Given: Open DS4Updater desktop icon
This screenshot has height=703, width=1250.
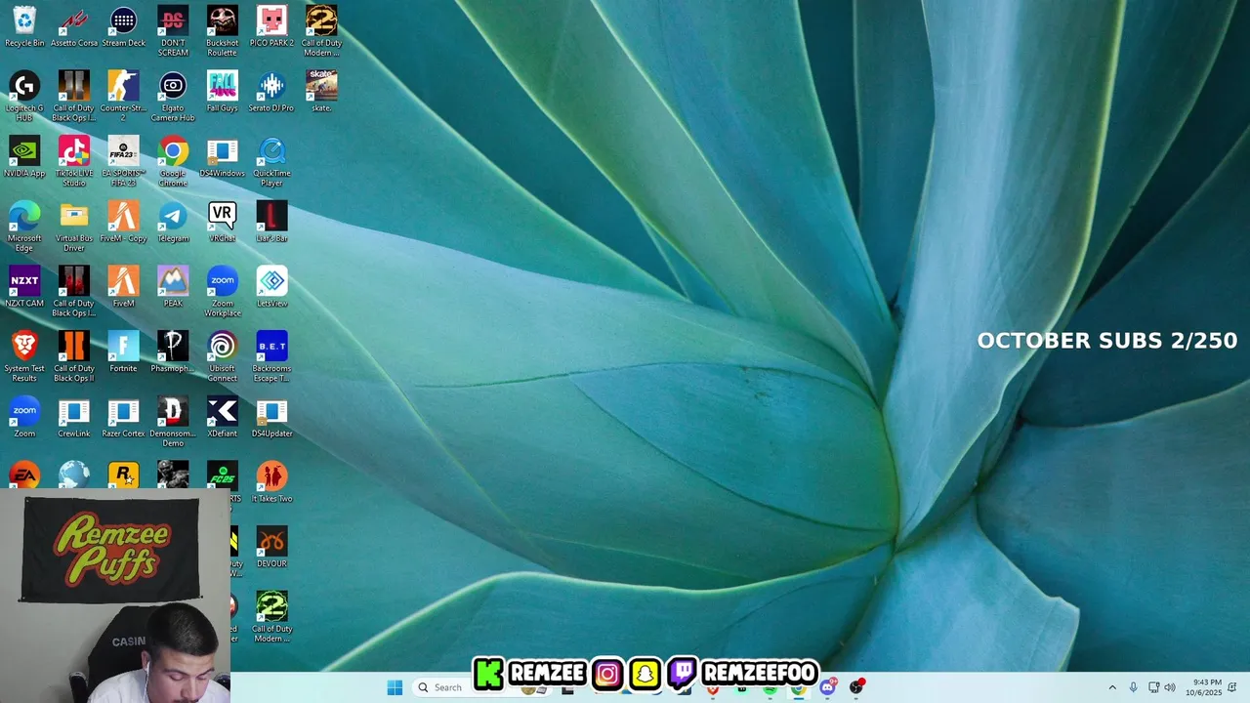Looking at the screenshot, I should click(271, 417).
